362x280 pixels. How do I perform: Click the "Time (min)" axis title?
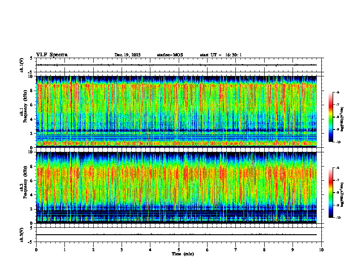coord(183,254)
